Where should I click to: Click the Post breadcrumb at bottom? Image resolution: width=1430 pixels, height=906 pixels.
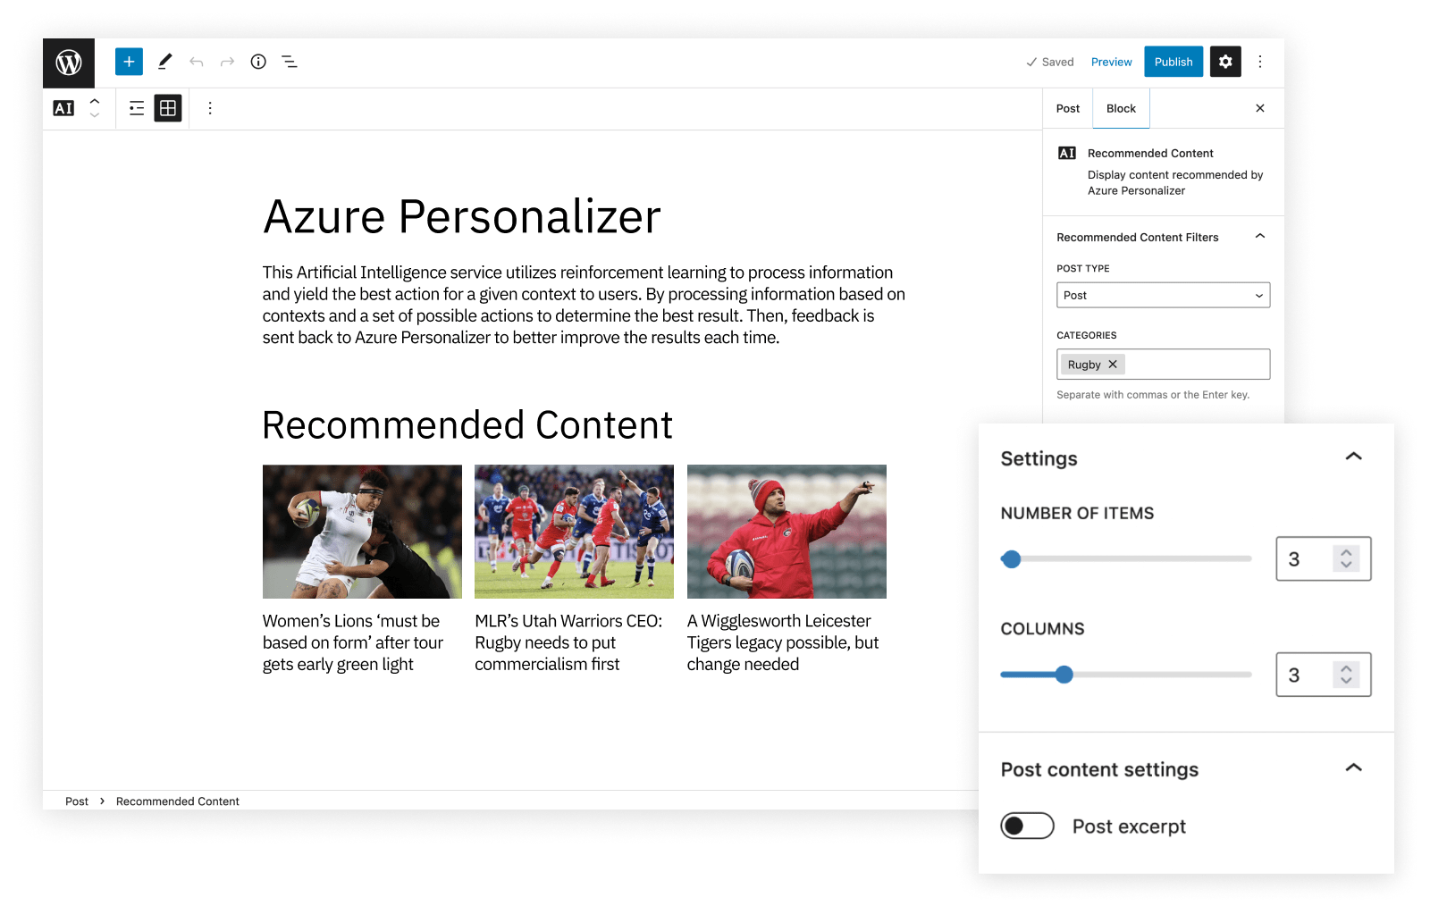[x=77, y=801]
